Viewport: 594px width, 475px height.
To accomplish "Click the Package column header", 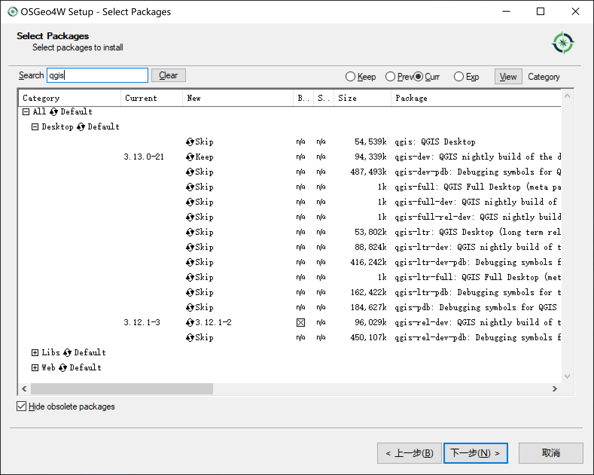I will pyautogui.click(x=411, y=98).
